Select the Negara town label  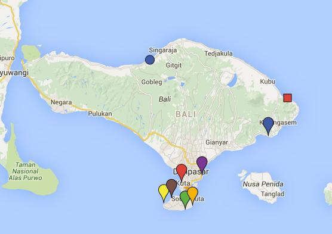click(x=61, y=102)
